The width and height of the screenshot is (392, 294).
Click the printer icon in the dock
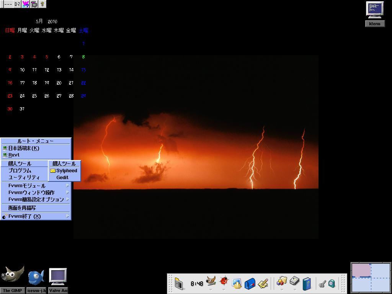[295, 282]
